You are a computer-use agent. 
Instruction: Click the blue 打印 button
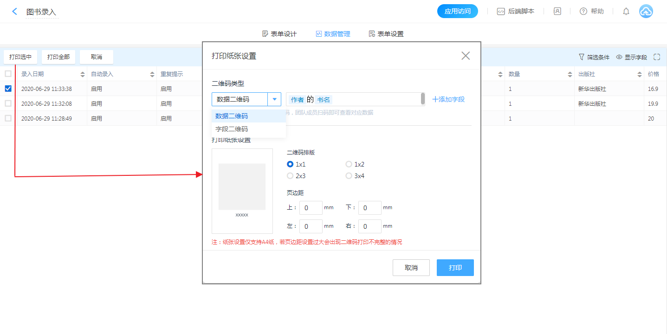click(x=455, y=268)
